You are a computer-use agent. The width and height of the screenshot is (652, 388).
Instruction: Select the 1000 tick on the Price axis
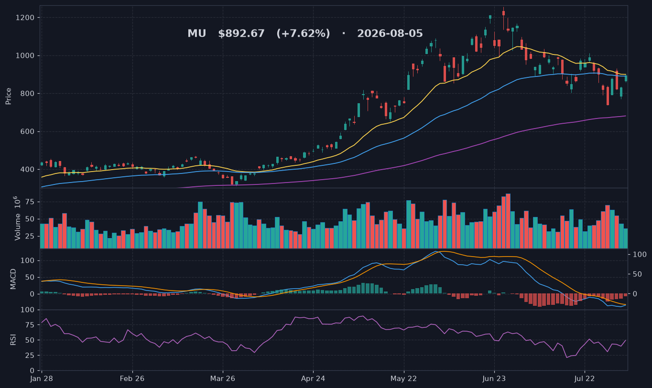25,55
